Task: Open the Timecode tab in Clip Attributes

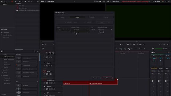Action: (92, 17)
